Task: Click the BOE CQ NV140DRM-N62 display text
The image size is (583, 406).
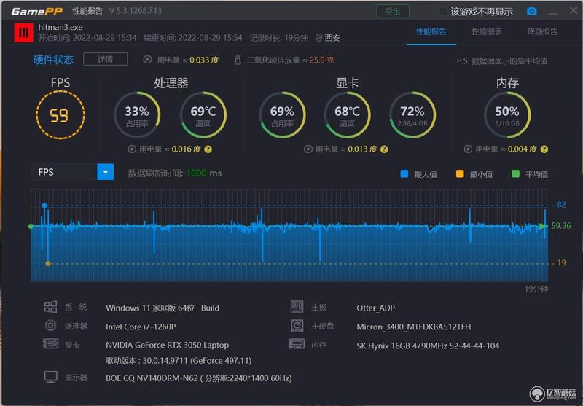Action: pos(198,378)
